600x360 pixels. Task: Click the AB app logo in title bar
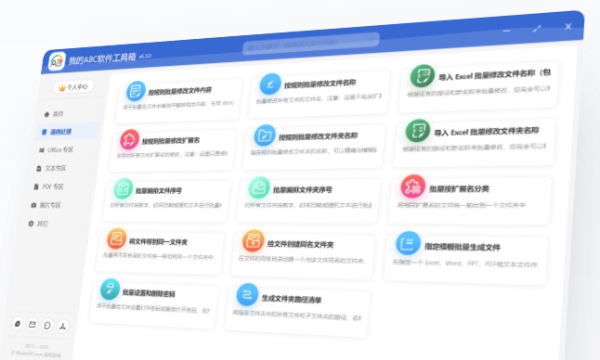(57, 61)
